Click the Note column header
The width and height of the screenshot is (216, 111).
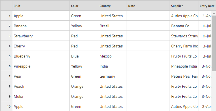click(x=148, y=5)
